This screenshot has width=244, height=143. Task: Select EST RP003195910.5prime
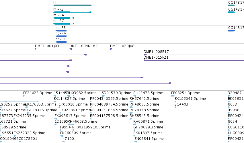click(91, 127)
